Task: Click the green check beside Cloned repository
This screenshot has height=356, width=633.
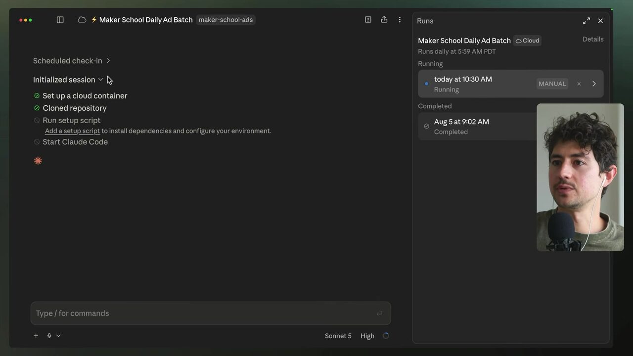Action: point(37,108)
